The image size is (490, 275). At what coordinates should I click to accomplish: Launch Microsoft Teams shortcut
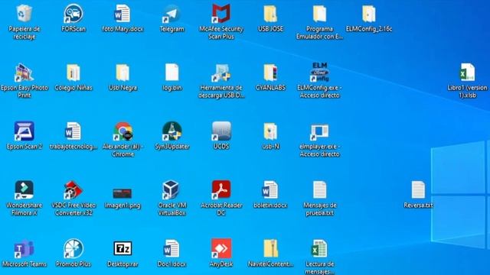point(24,249)
